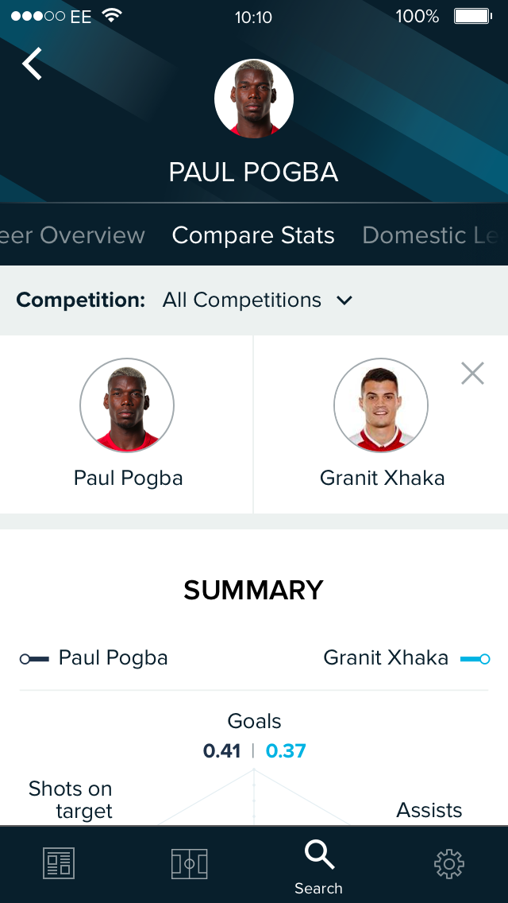Image resolution: width=508 pixels, height=903 pixels.
Task: Tap the battery indicator icon
Action: click(x=471, y=16)
